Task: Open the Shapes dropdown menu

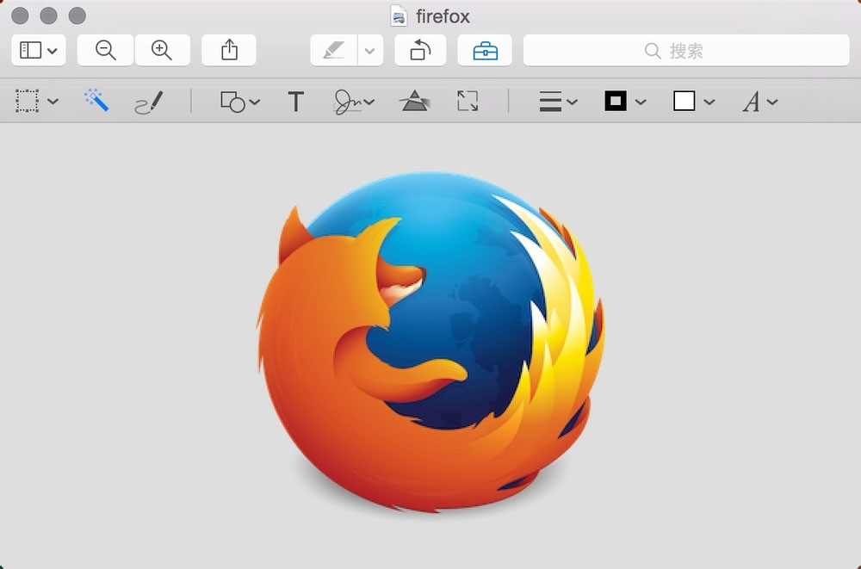Action: point(240,102)
